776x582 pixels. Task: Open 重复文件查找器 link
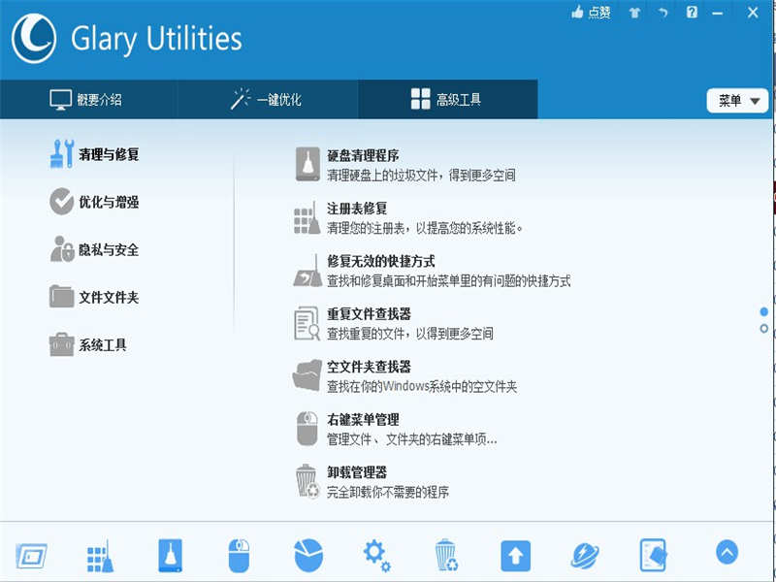click(x=369, y=314)
